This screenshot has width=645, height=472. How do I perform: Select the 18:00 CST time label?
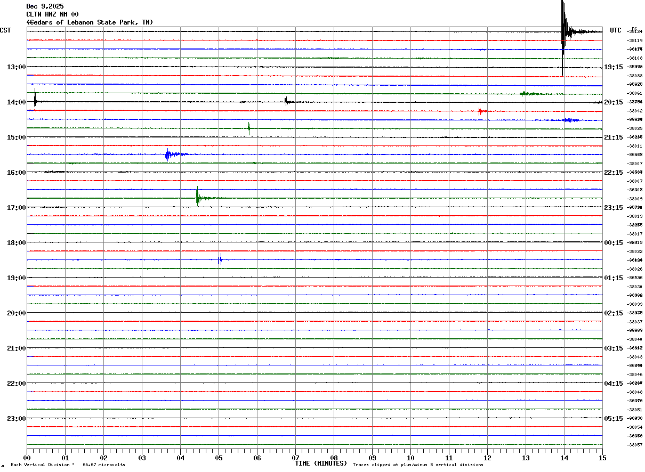[x=16, y=243]
